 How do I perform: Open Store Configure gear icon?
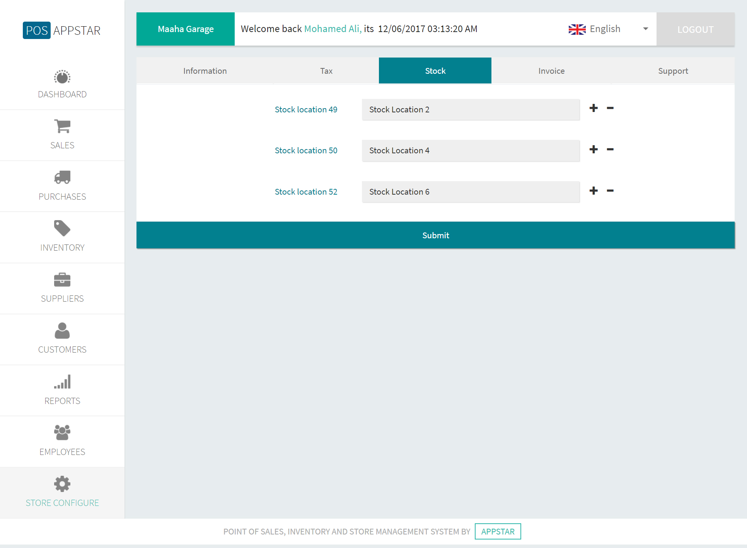click(x=62, y=484)
